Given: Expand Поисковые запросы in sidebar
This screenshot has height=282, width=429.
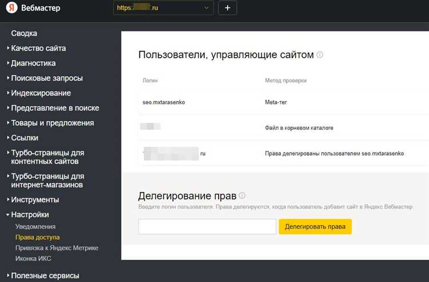Looking at the screenshot, I should point(47,78).
